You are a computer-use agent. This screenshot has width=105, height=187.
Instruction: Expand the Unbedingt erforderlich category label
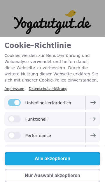click(x=48, y=103)
